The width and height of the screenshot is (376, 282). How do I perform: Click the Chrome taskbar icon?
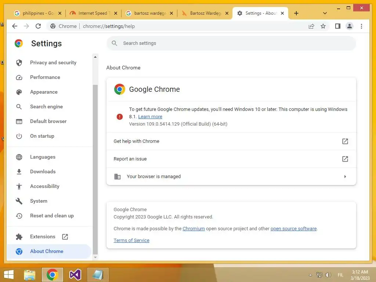coord(52,275)
